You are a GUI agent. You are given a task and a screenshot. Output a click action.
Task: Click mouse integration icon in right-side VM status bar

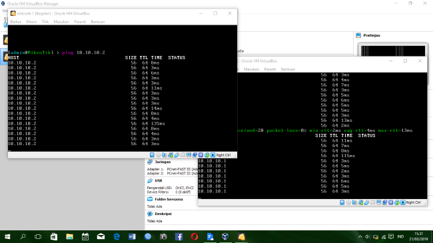(397, 202)
